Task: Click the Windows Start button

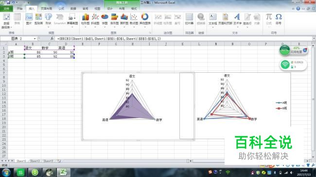Action: 6,172
